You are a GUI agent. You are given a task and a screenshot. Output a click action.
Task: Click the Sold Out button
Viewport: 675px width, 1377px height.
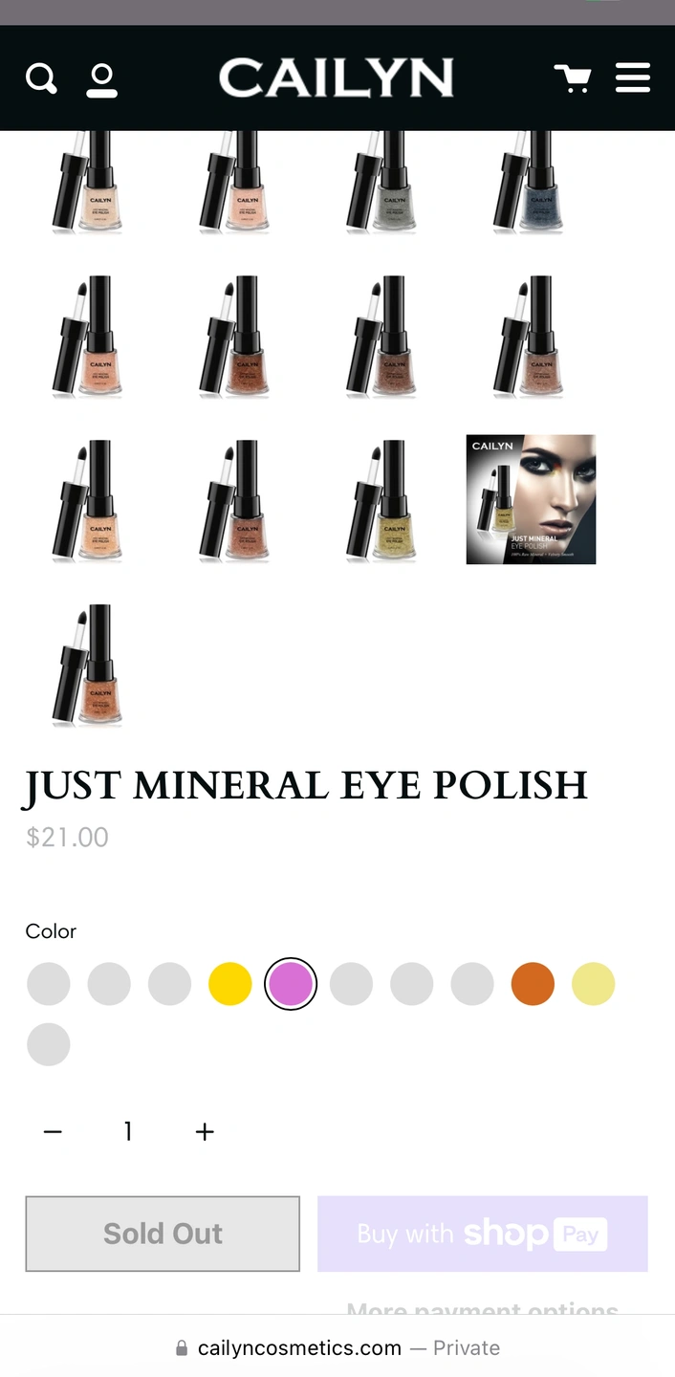coord(163,1234)
